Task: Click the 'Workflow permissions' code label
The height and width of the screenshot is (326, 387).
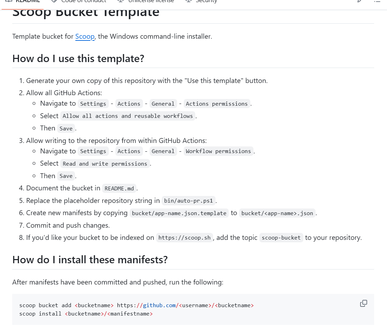Action: click(218, 151)
